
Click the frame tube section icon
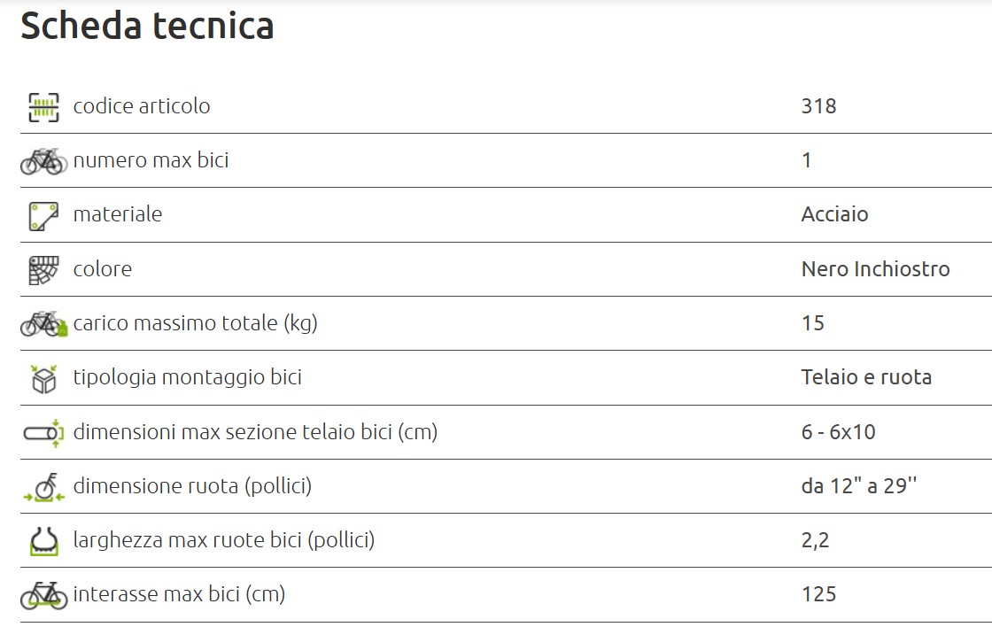click(x=43, y=433)
